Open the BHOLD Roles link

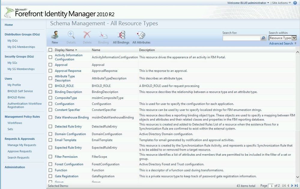click(16, 97)
